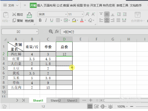
Task: Click distributed alignment icon
Action: click(124, 20)
